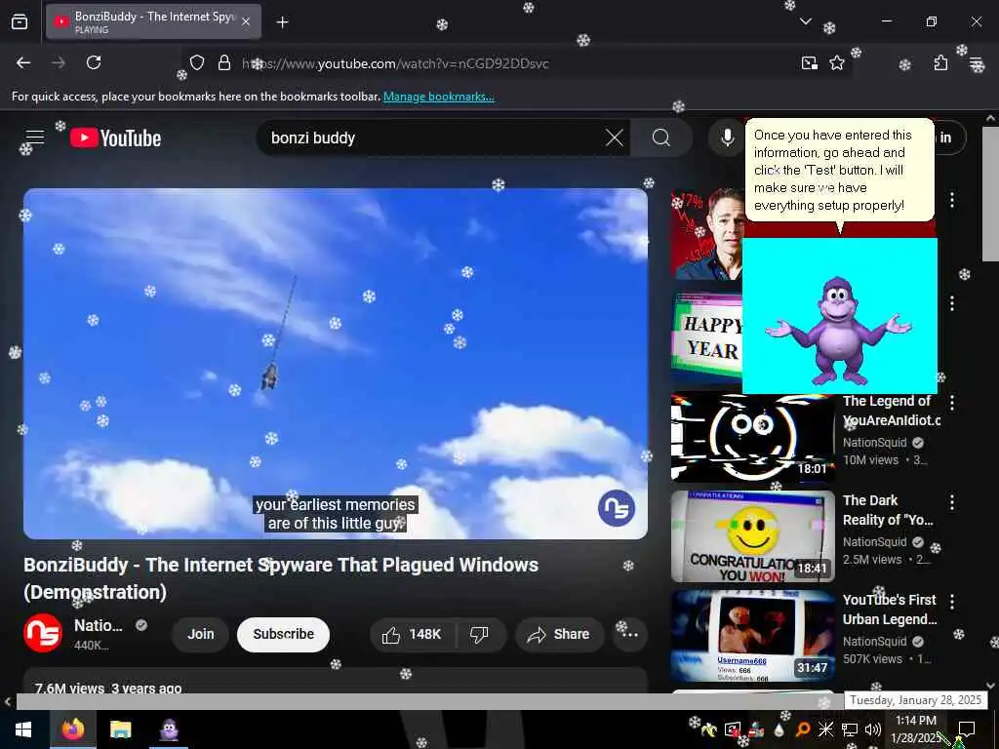Open BonziBuddy app in the taskbar
This screenshot has width=999, height=749.
(169, 729)
